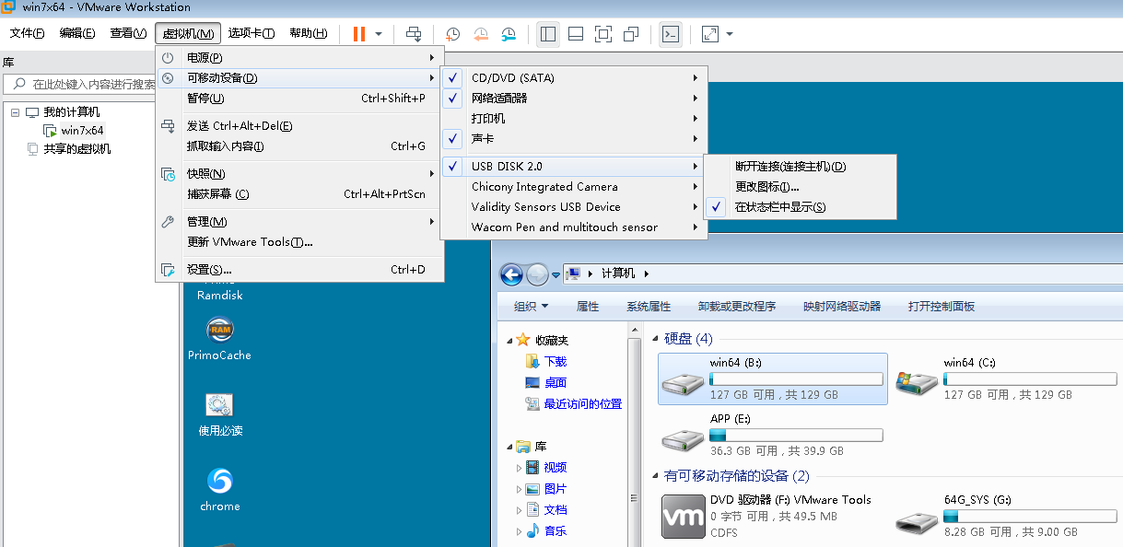The width and height of the screenshot is (1123, 547).
Task: Toggle the thumbnail bar toolbar icon
Action: click(x=576, y=34)
